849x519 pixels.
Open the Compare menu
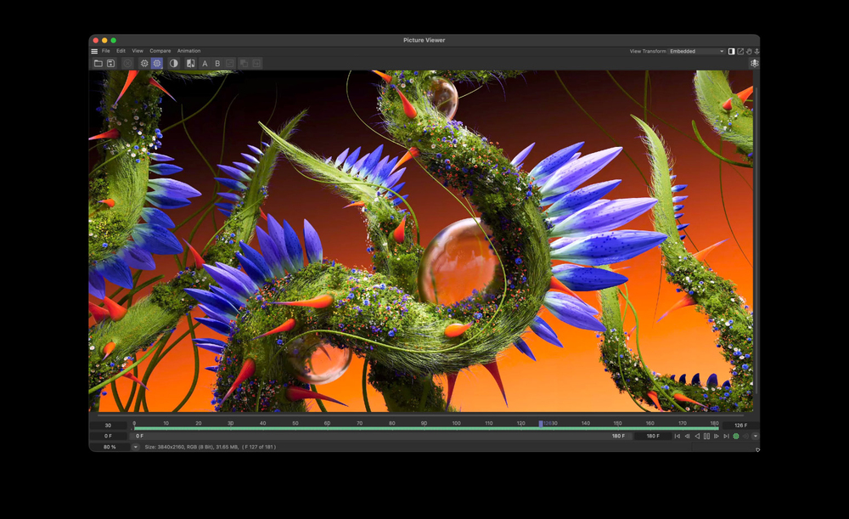[x=160, y=51]
